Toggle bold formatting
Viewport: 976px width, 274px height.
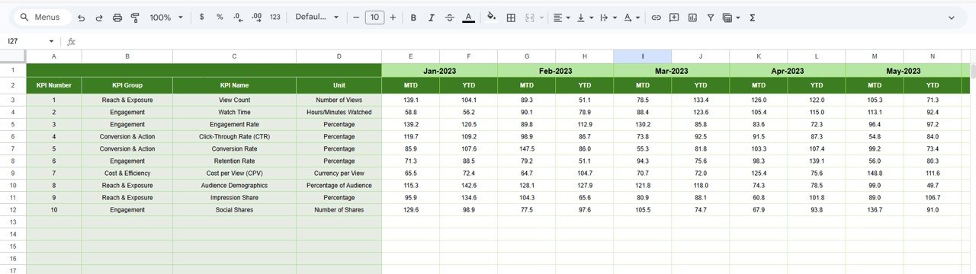pyautogui.click(x=413, y=17)
